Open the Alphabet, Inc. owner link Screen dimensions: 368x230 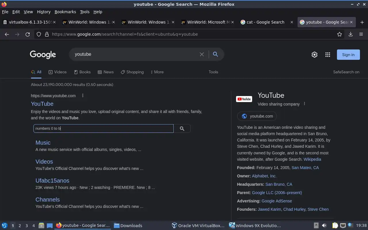tap(264, 176)
